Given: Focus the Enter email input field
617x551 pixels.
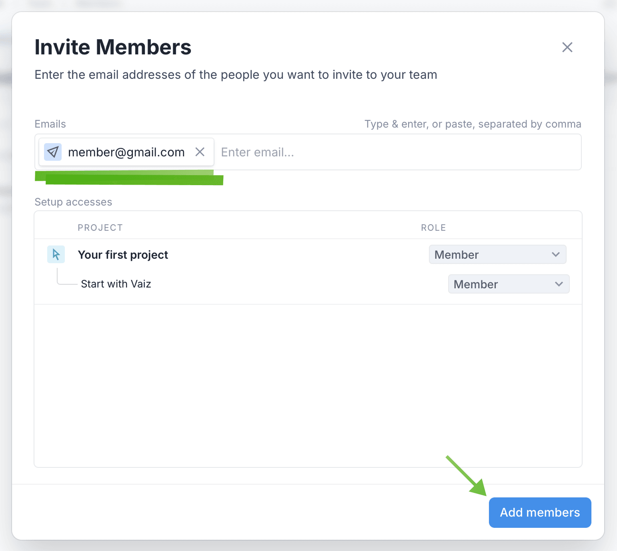Looking at the screenshot, I should tap(396, 152).
